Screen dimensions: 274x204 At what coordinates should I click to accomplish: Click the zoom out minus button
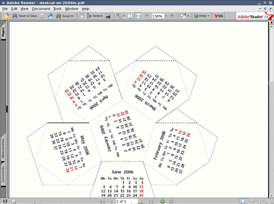(147, 16)
